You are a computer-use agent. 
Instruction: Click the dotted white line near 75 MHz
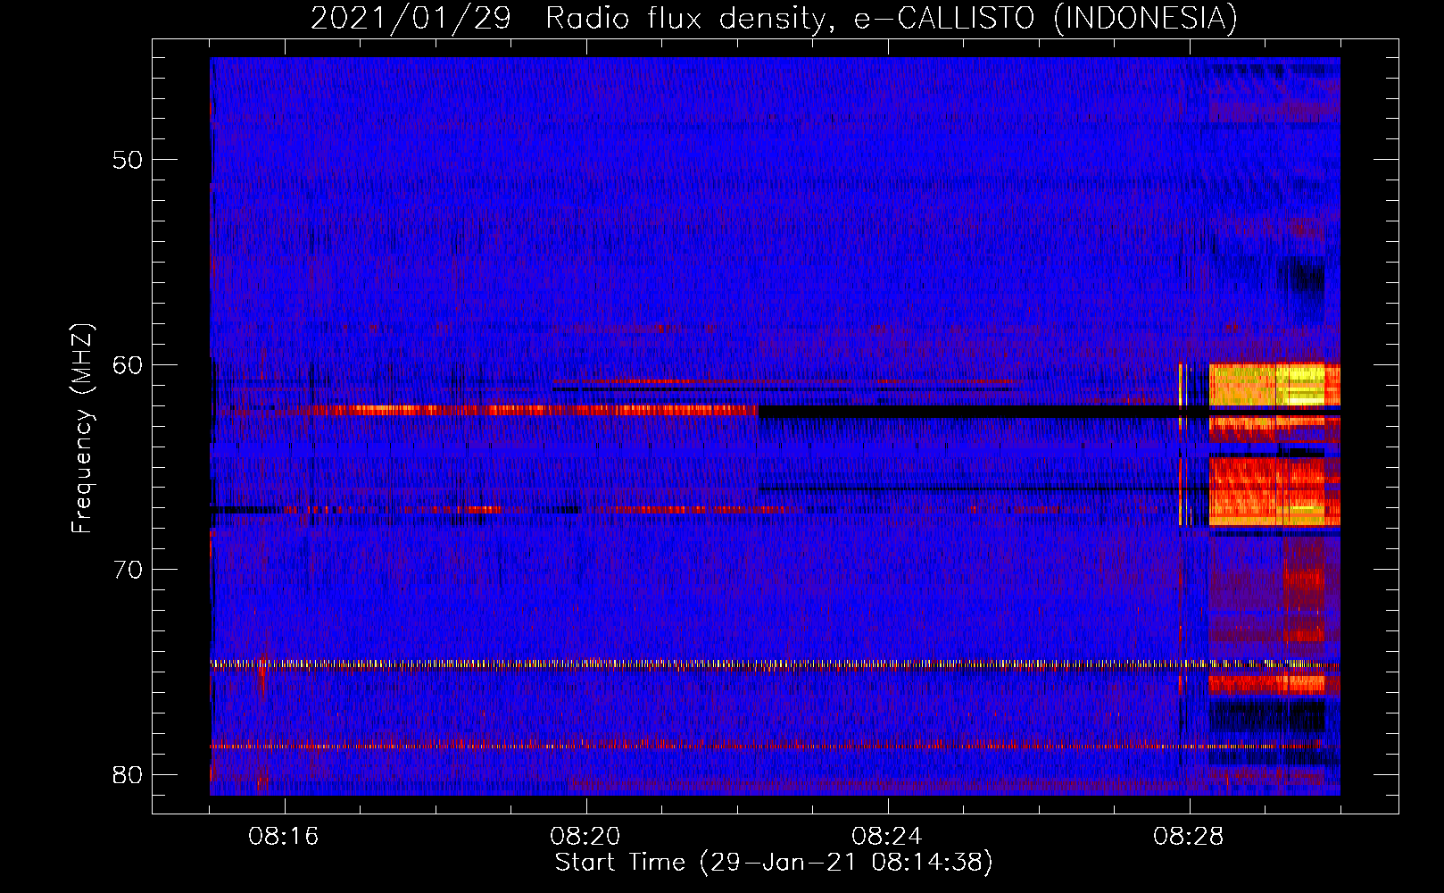[775, 664]
